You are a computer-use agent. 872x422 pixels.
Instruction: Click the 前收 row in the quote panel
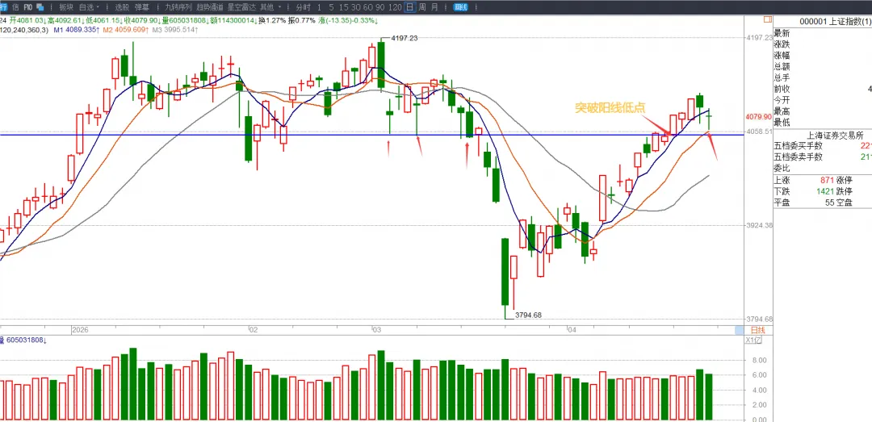tap(823, 89)
